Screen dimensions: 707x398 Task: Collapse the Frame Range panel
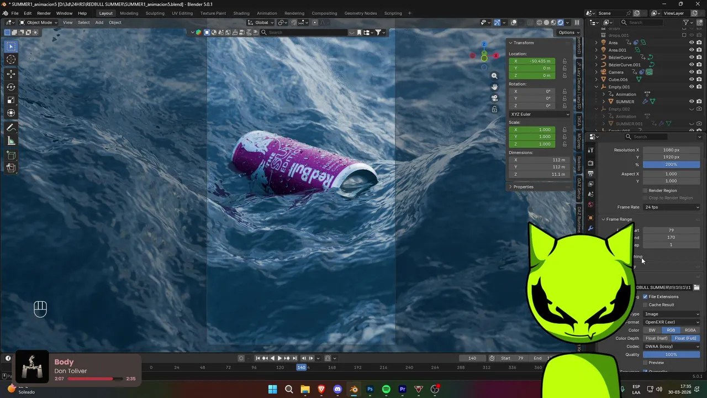[x=619, y=219]
